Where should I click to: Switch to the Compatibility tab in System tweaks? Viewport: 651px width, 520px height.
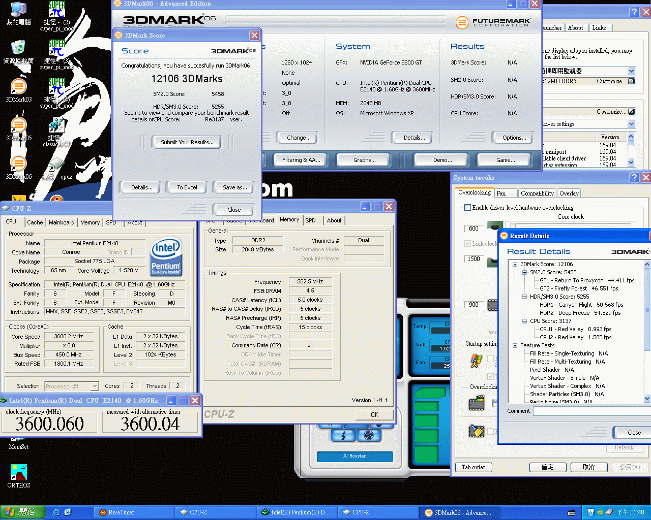[538, 193]
